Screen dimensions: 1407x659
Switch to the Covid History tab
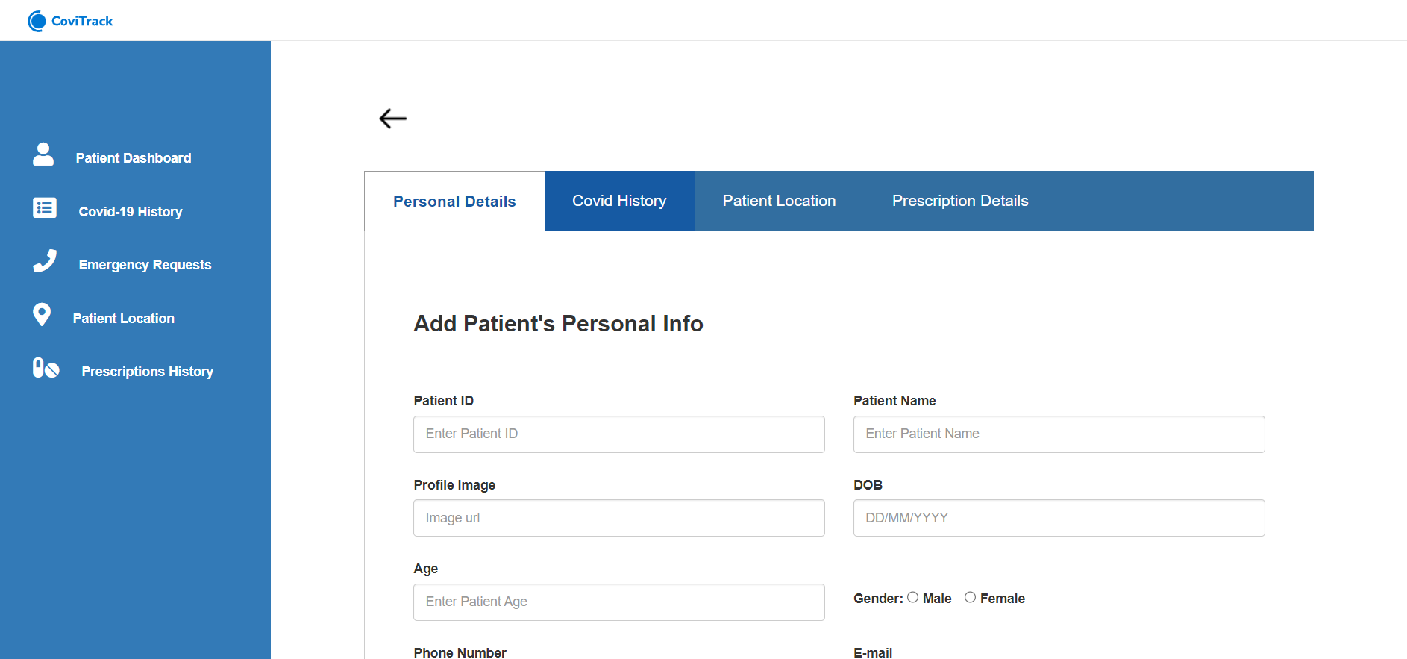(x=619, y=201)
